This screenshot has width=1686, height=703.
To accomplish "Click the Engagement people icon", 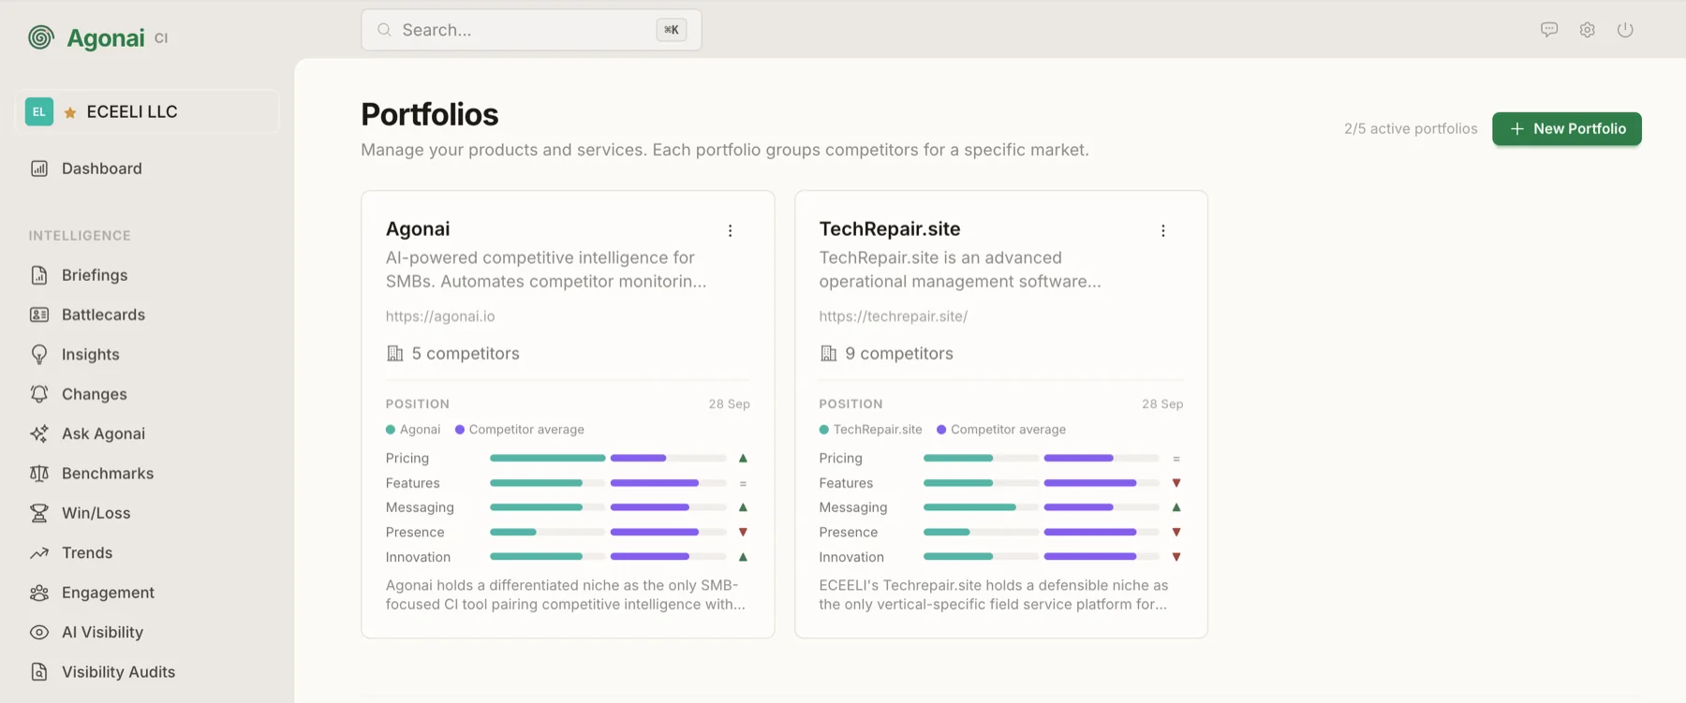I will [x=39, y=593].
